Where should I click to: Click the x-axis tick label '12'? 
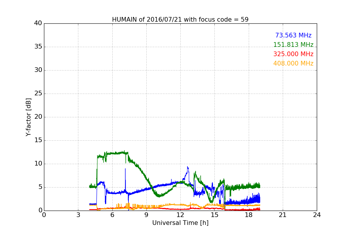(x=180, y=215)
